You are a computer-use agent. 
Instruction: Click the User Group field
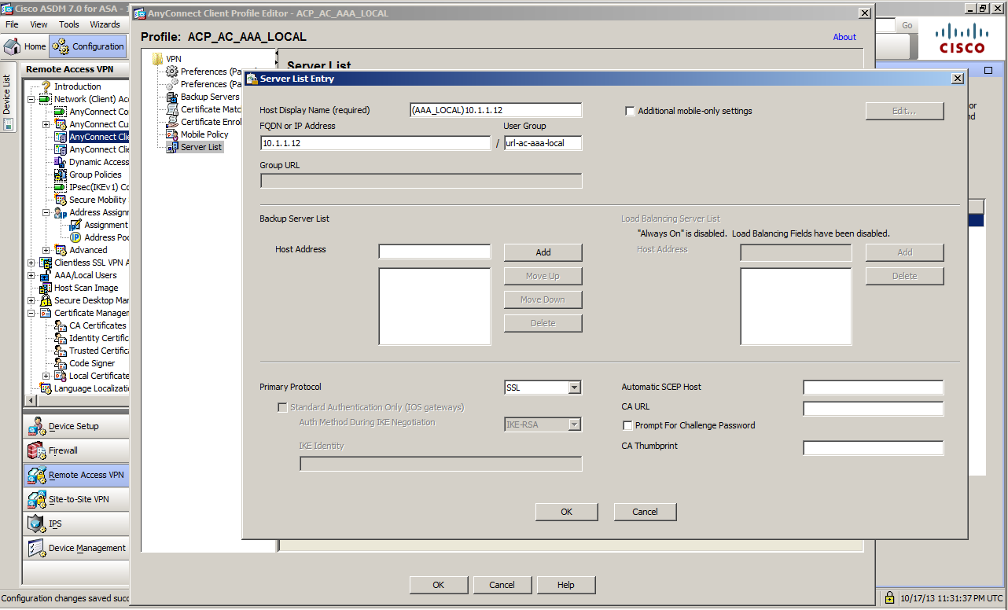pos(543,143)
